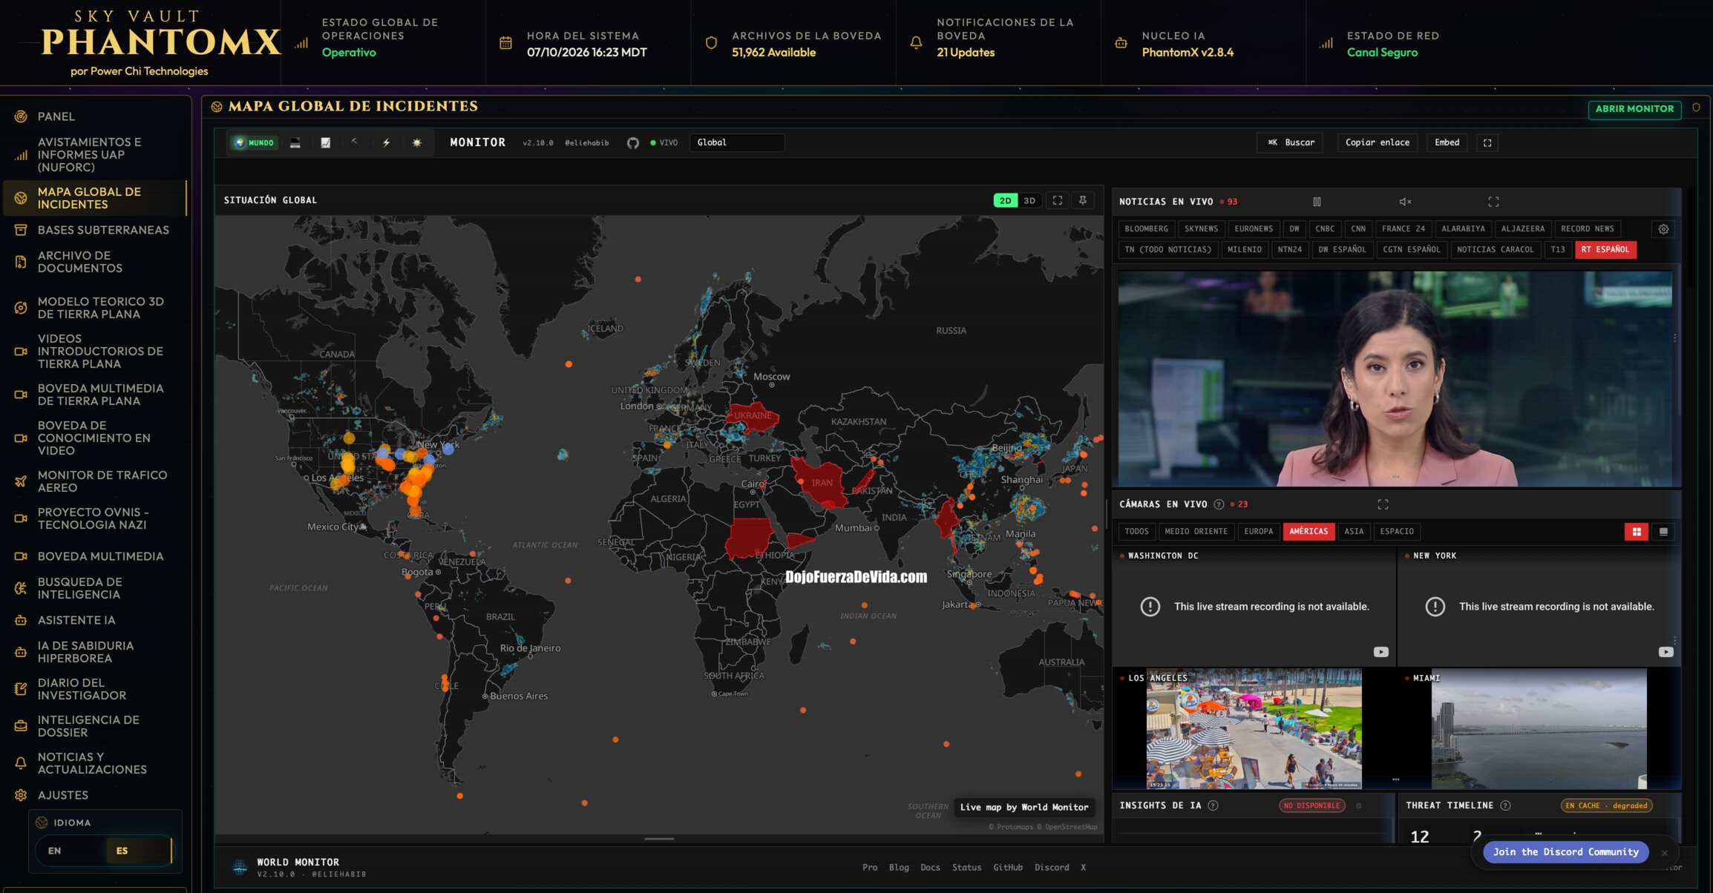The image size is (1713, 893).
Task: Click the Embed button
Action: [1447, 142]
